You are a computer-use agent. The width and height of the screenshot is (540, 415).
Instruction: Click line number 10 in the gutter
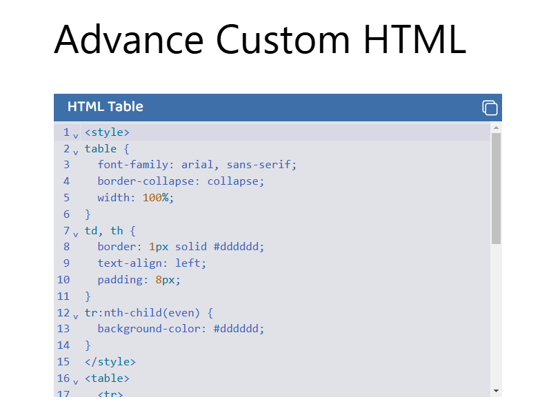[x=63, y=280]
